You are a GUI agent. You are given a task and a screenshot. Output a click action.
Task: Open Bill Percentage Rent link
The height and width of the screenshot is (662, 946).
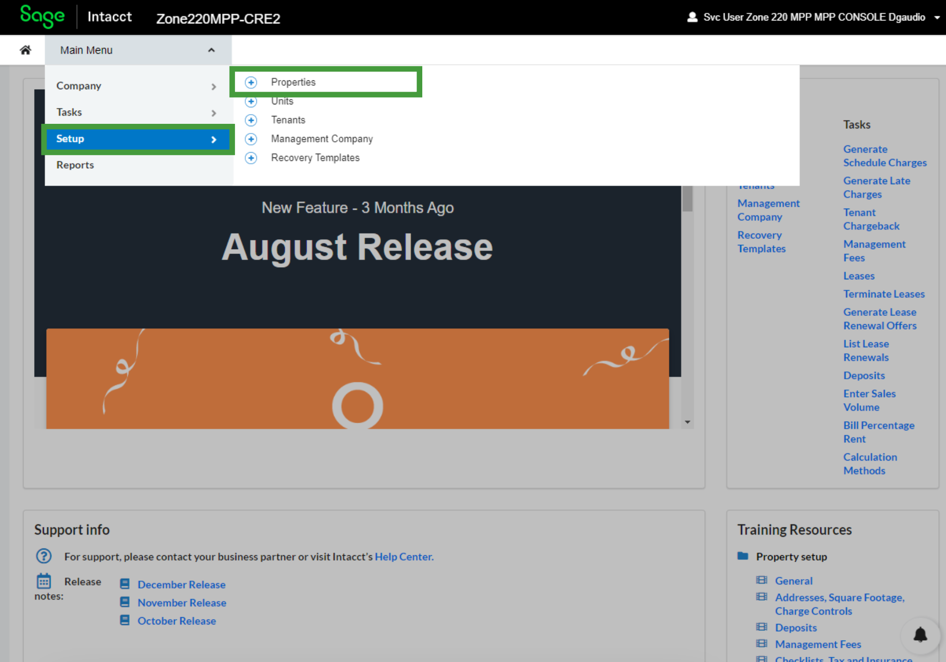pyautogui.click(x=879, y=432)
